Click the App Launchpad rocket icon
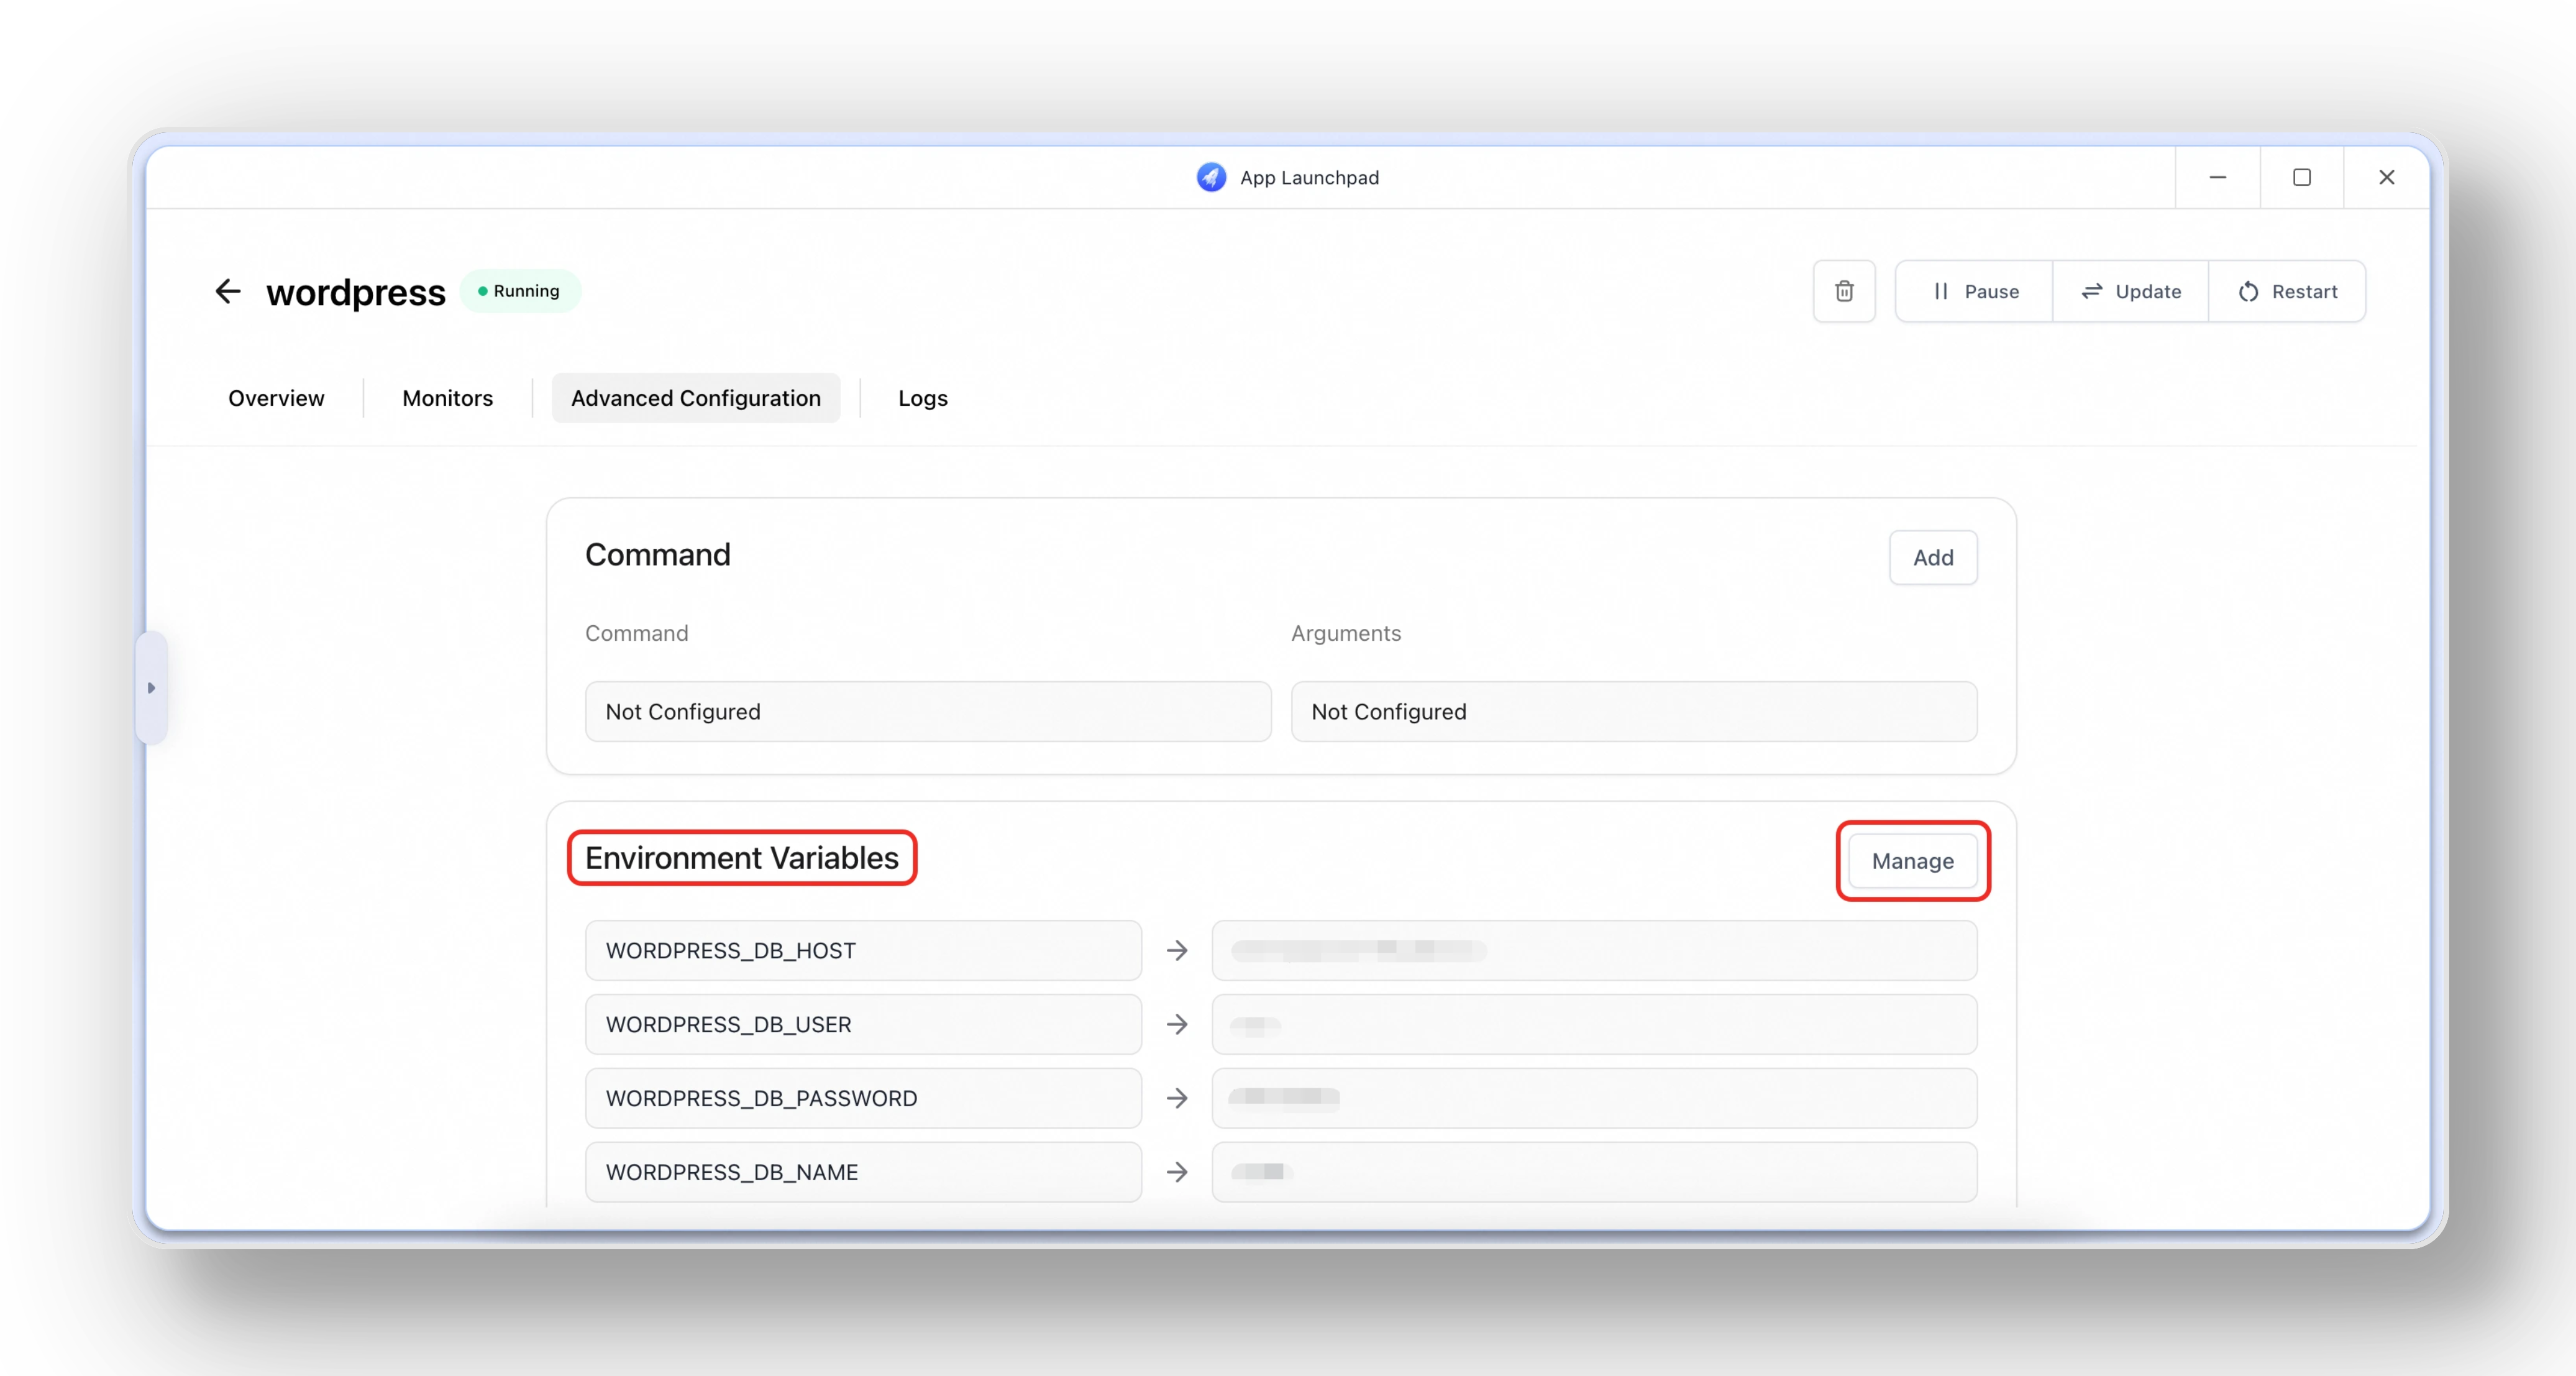 tap(1211, 177)
